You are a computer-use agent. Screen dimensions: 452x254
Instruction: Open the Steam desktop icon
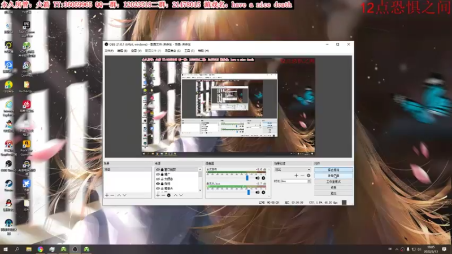pyautogui.click(x=8, y=186)
